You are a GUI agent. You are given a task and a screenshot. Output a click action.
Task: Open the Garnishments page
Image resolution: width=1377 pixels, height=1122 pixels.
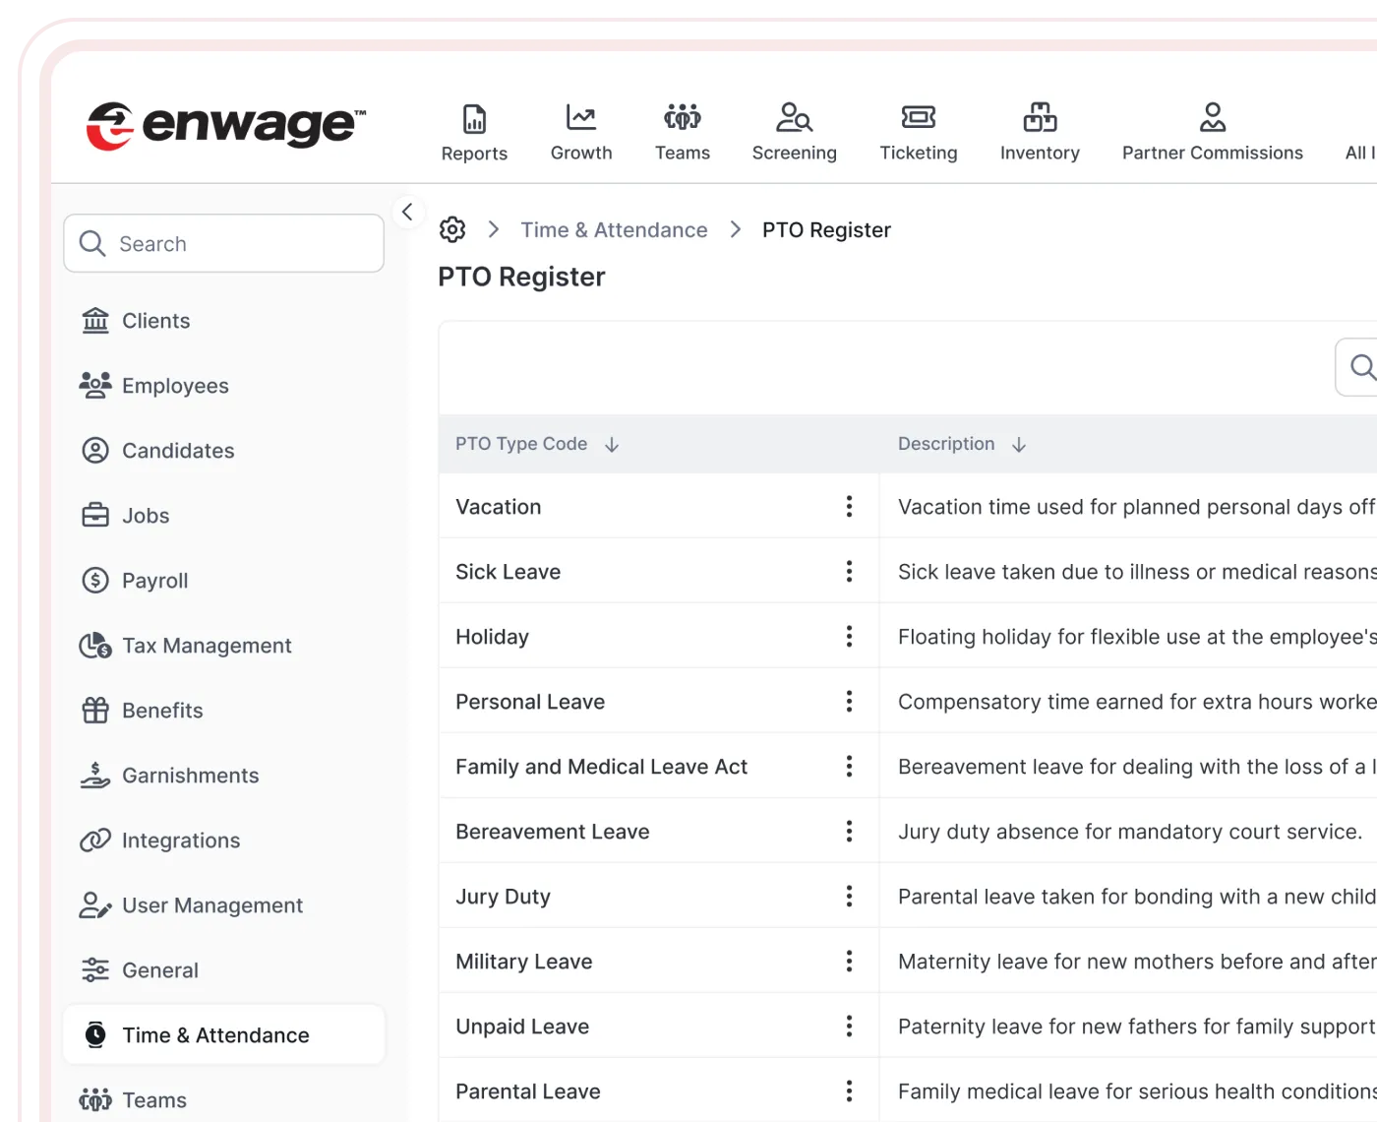click(x=190, y=775)
